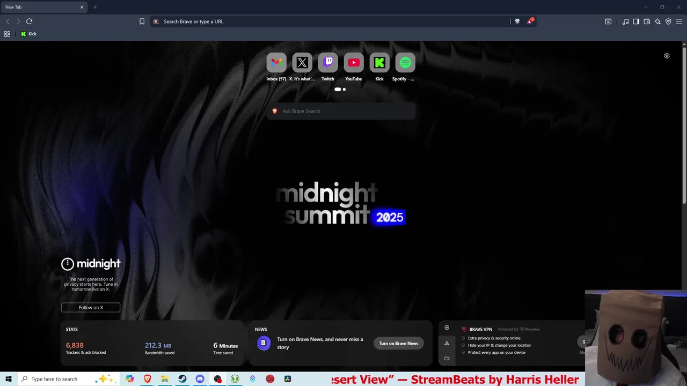The image size is (687, 386).
Task: Toggle the sidebar panel icon
Action: [636, 21]
